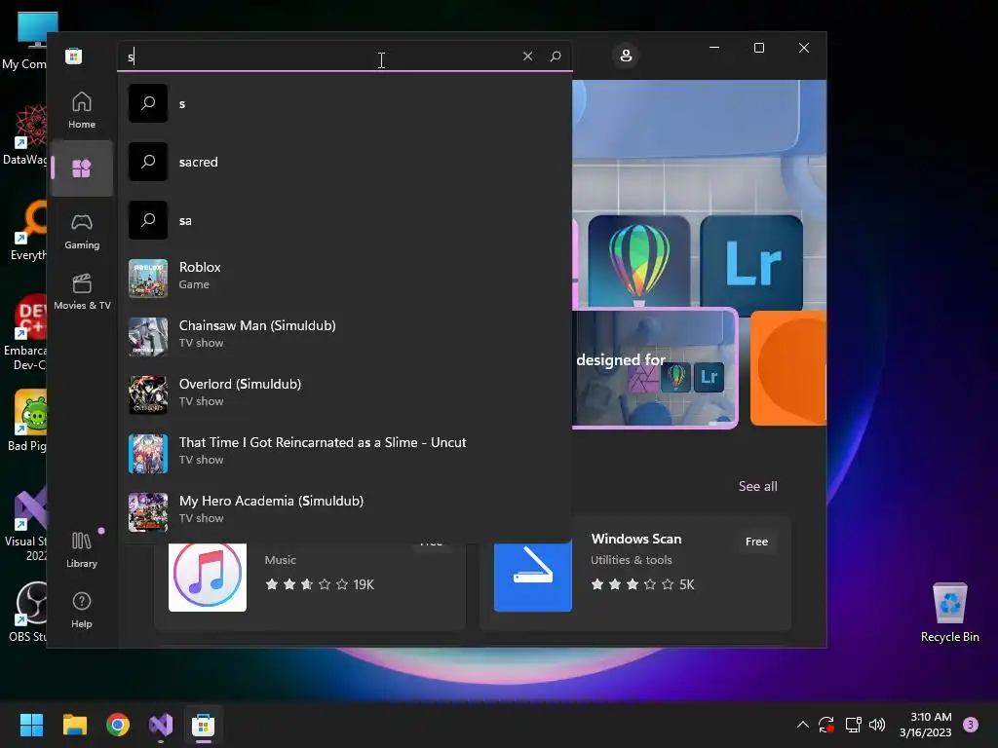Launch Google Chrome from taskbar
The width and height of the screenshot is (998, 748).
click(x=118, y=725)
